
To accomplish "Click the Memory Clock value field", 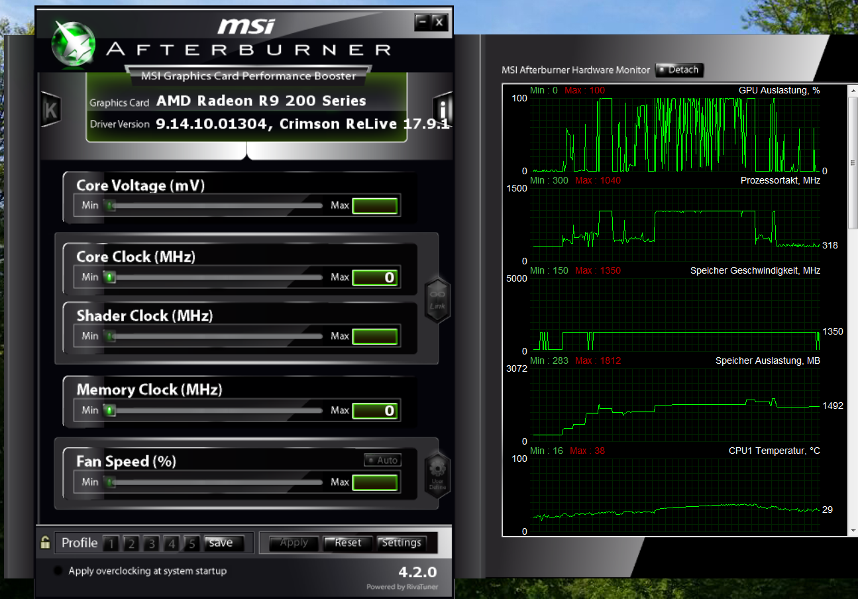I will (x=375, y=410).
